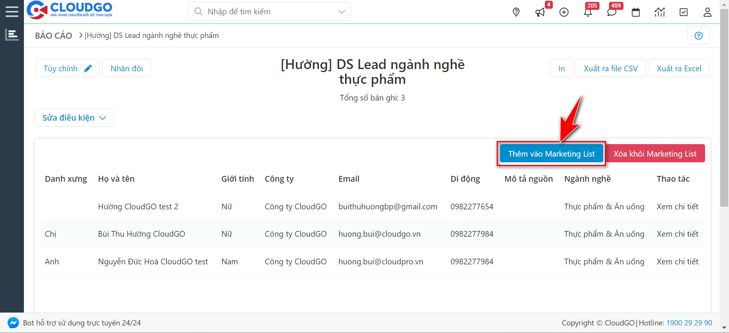This screenshot has height=333, width=729.
Task: Open the hamburger main menu
Action: pyautogui.click(x=12, y=11)
